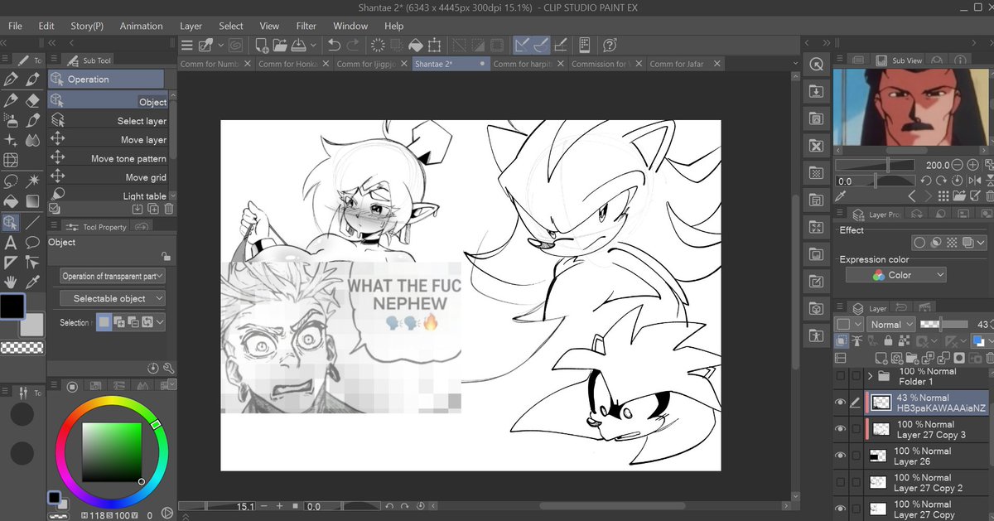Screen dimensions: 994x521
Task: Switch to the Comm for Jafar document tab
Action: pyautogui.click(x=686, y=64)
